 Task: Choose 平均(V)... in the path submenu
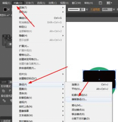(x=88, y=89)
